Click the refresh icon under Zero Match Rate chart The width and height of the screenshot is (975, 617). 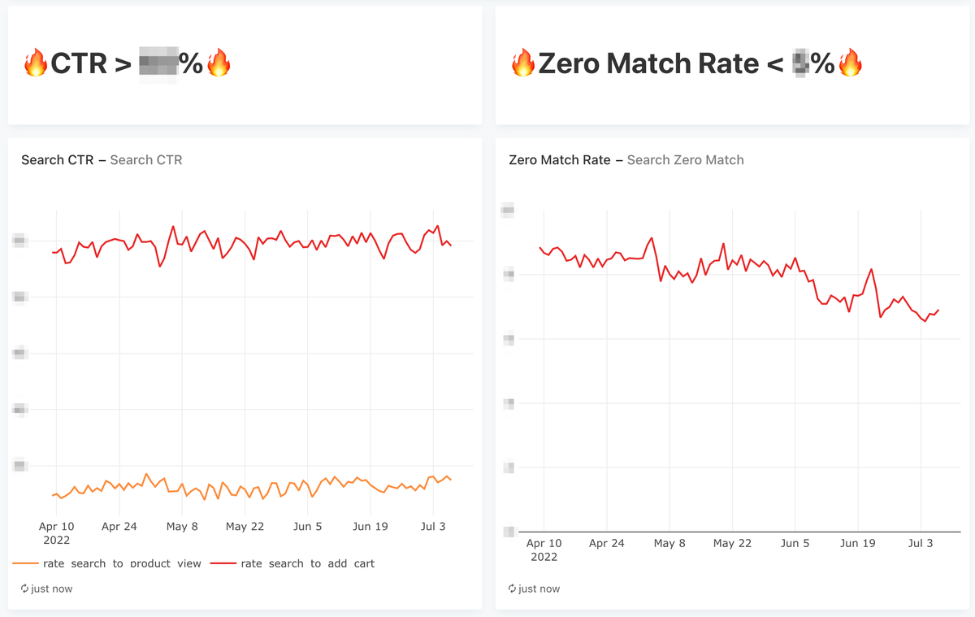click(x=513, y=589)
